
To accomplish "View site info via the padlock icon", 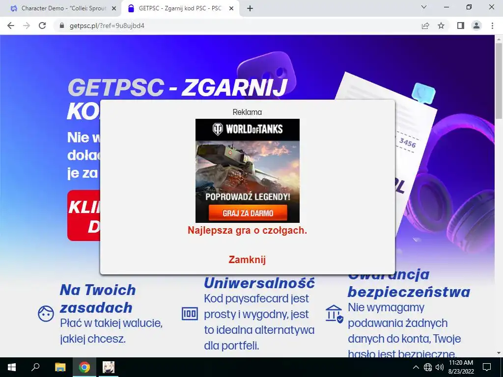I will click(62, 26).
